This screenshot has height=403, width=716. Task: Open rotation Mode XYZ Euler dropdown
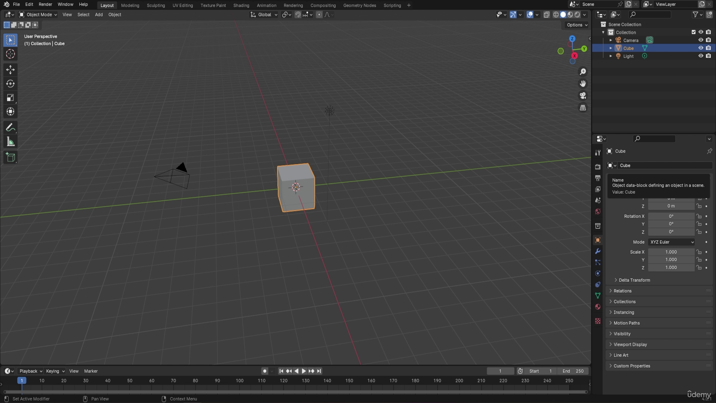coord(671,242)
